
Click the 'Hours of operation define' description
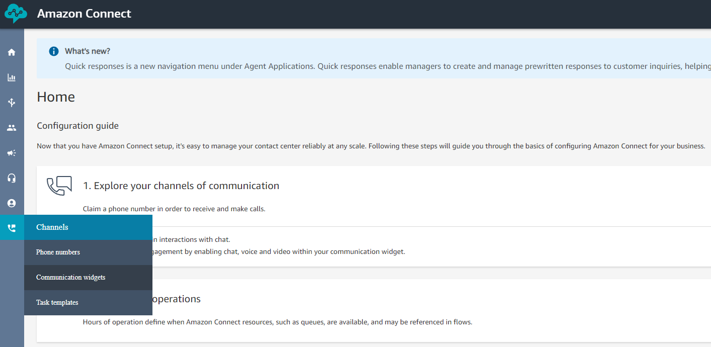(278, 322)
